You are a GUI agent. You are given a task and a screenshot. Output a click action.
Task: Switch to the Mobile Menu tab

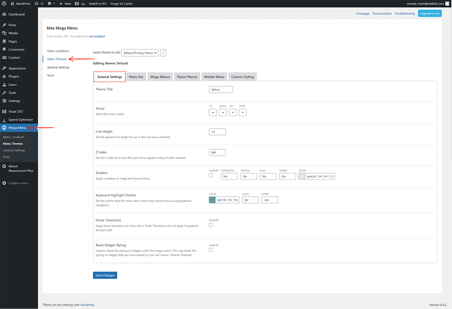[x=214, y=77]
